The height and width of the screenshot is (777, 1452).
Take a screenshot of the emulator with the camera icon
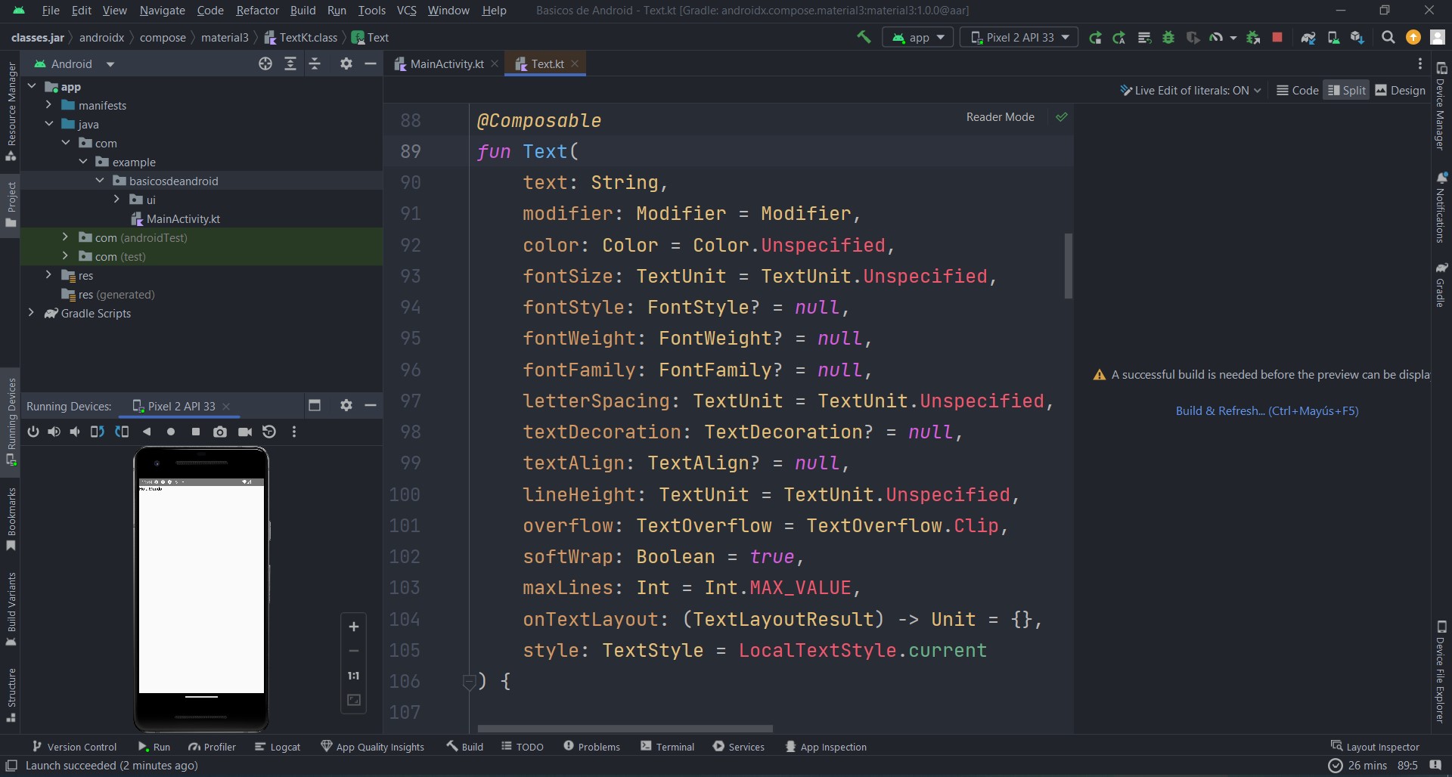tap(219, 432)
